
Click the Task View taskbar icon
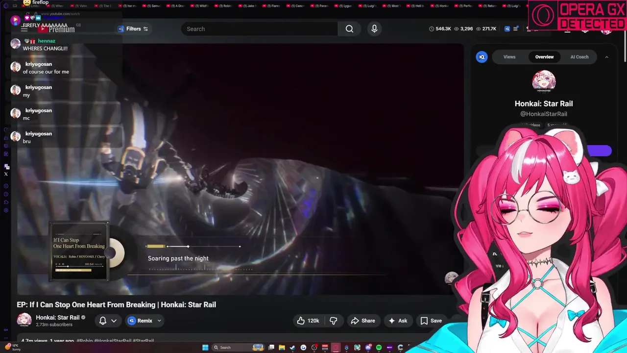pos(271,348)
